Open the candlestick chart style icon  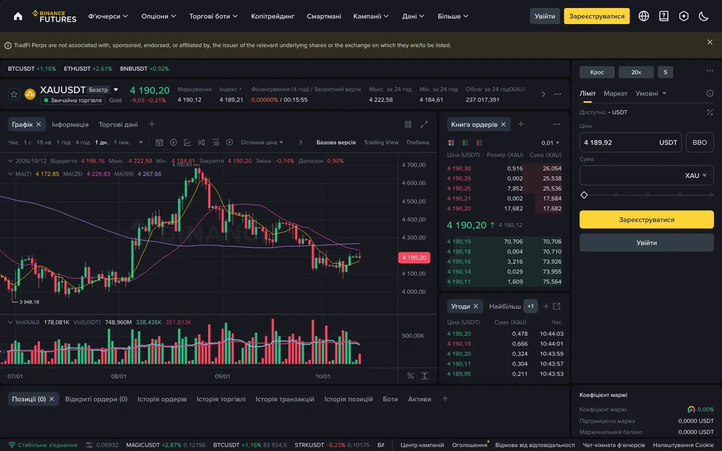(202, 142)
